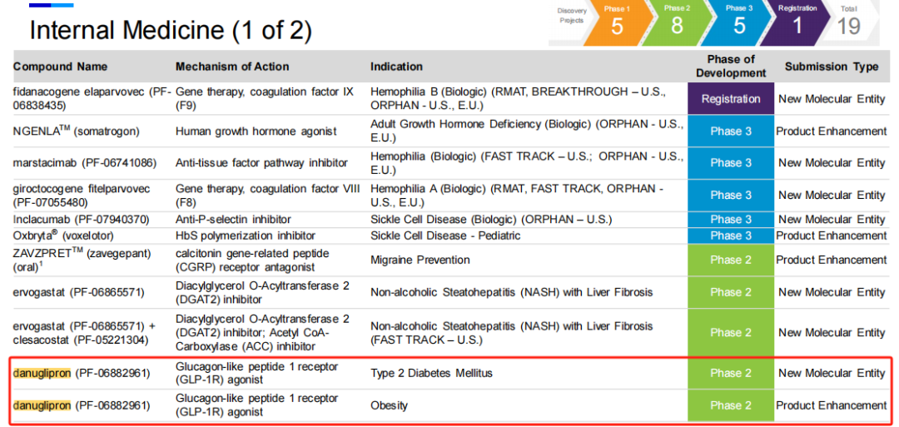Click highlighted danuglipron in the Type 2 Diabetes row
This screenshot has width=899, height=427.
[x=42, y=373]
